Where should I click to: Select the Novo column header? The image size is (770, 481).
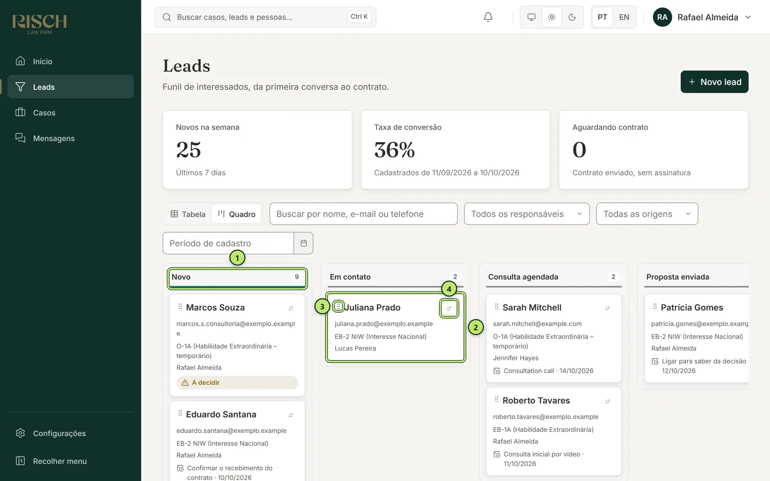coord(237,278)
